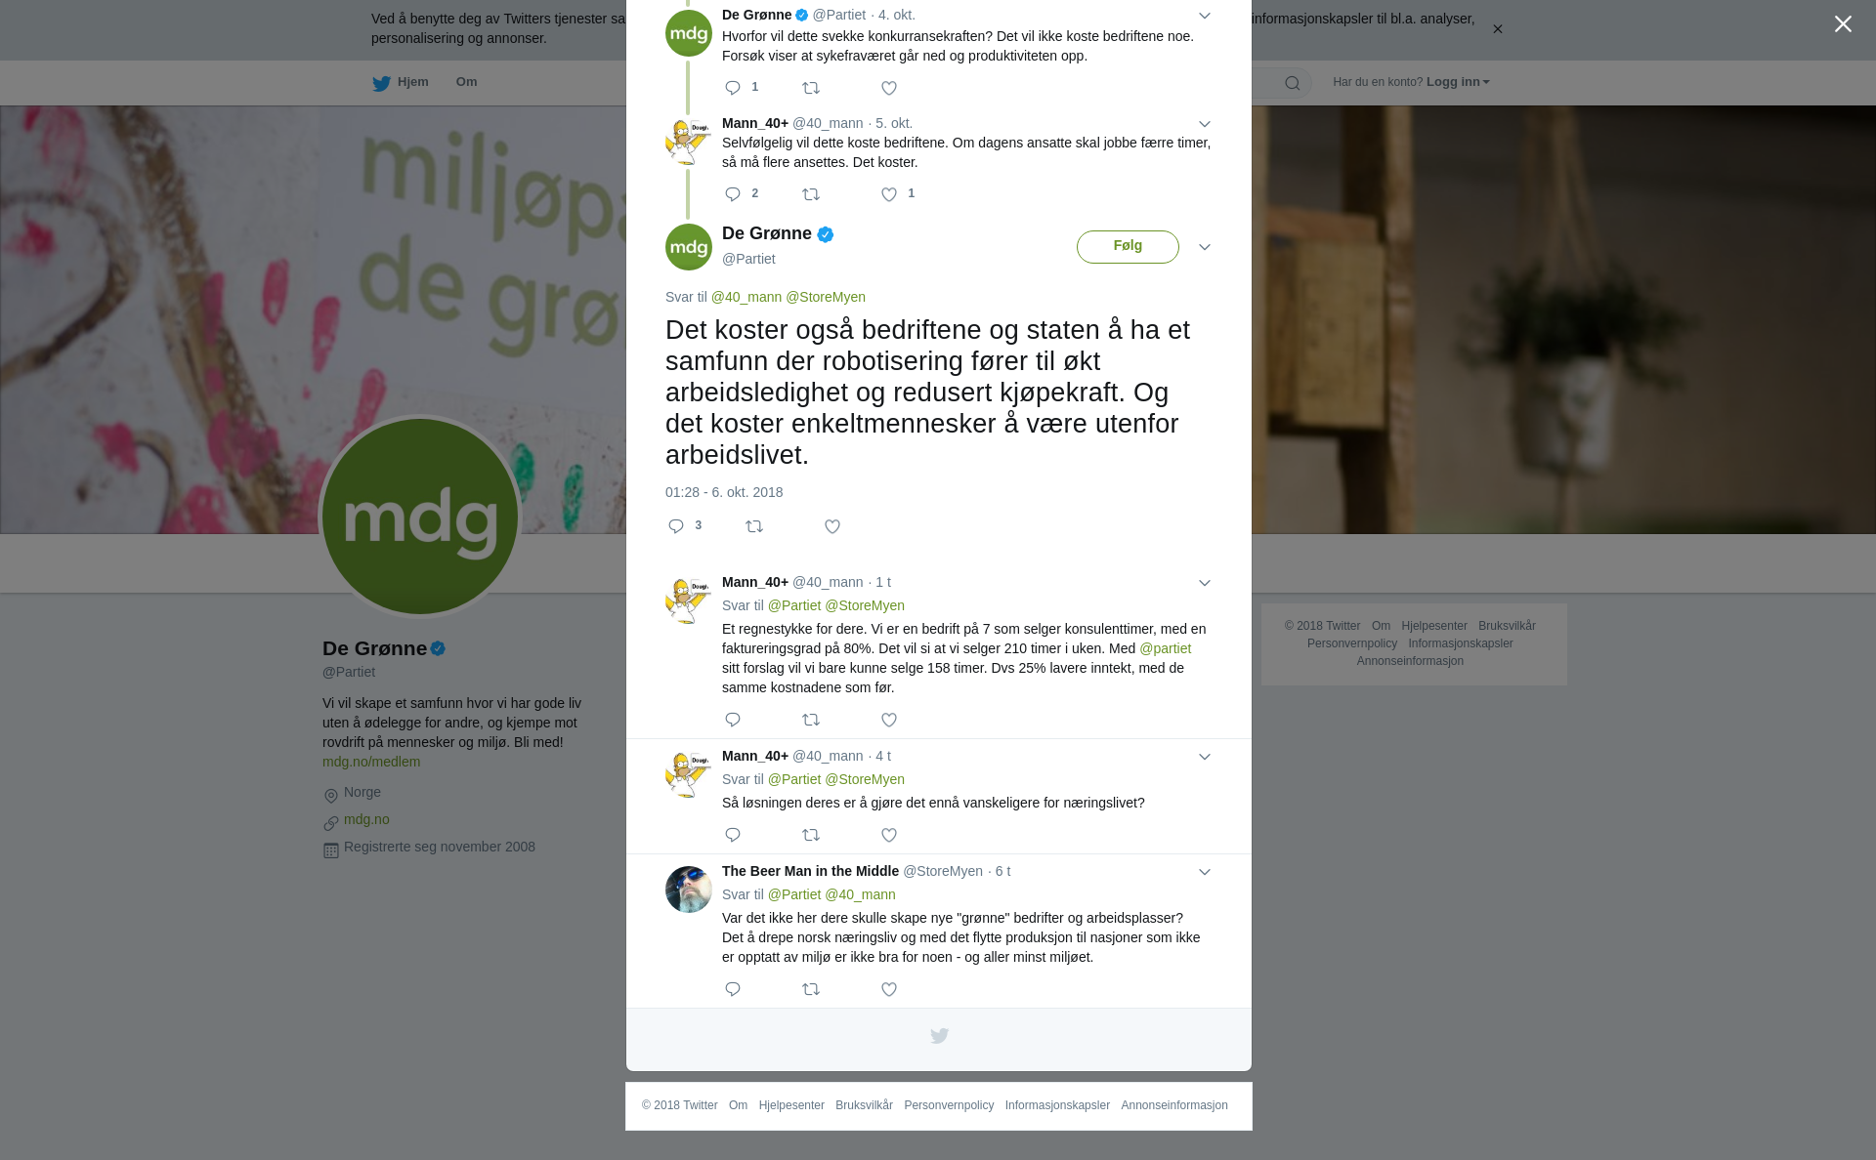Go to the Om tab in top navigation
This screenshot has height=1160, width=1876.
pyautogui.click(x=466, y=82)
